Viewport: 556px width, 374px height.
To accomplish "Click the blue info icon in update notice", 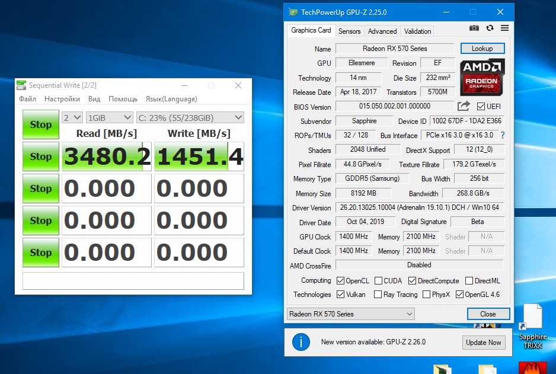I will pyautogui.click(x=301, y=342).
